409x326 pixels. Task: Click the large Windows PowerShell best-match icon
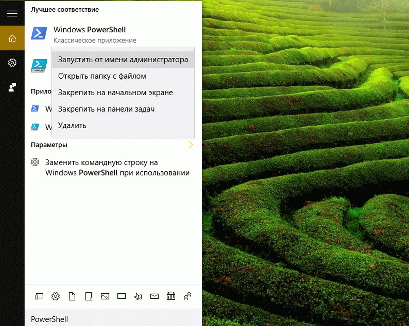point(39,34)
